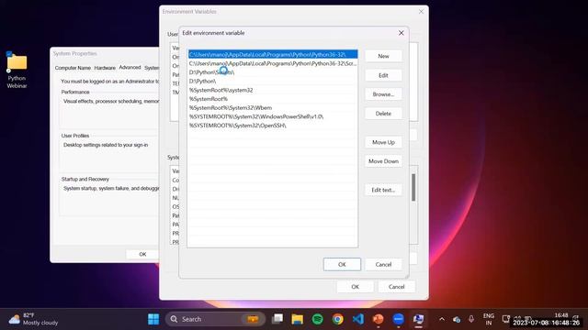The image size is (588, 330).
Task: Open the Windows Start menu
Action: point(153,319)
